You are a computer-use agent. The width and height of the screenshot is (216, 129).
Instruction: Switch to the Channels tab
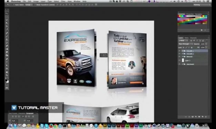[x=193, y=38]
